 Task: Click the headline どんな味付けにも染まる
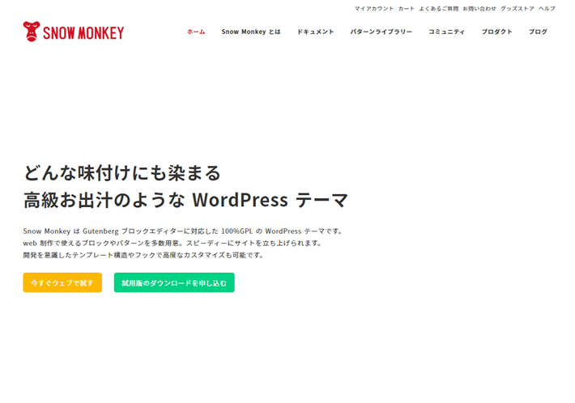(122, 172)
